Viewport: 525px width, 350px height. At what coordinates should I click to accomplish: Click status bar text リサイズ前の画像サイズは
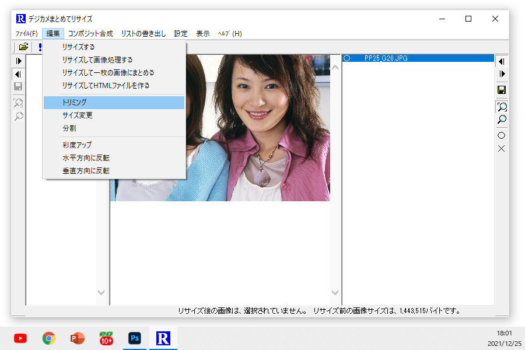pyautogui.click(x=356, y=311)
